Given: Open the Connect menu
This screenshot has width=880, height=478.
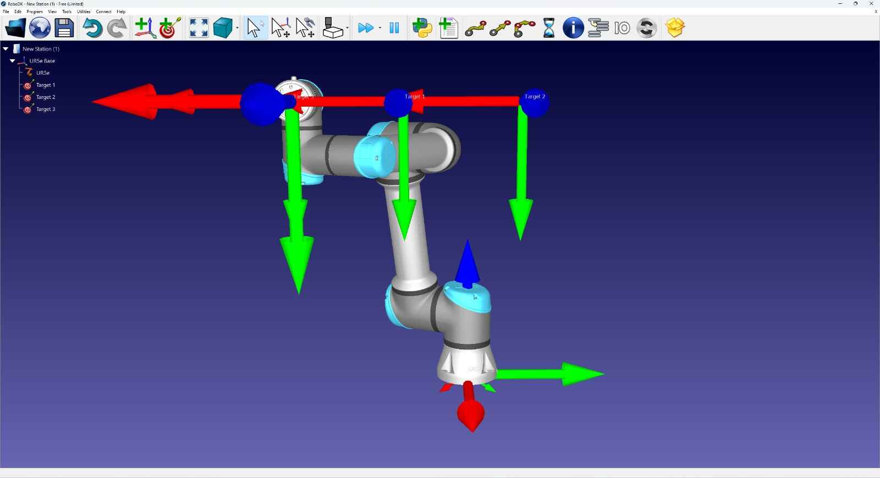Looking at the screenshot, I should (x=104, y=12).
